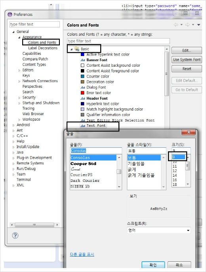Select Label Decorations in the tree
206x272 pixels.
coord(43,48)
